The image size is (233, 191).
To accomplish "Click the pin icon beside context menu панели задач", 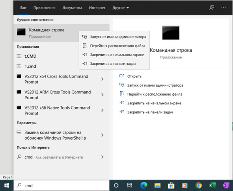I will click(x=85, y=64).
